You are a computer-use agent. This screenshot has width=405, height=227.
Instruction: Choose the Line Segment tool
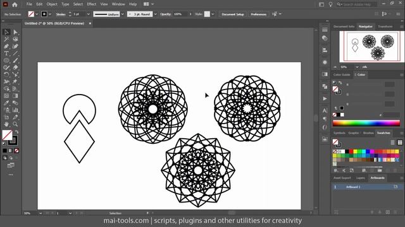click(x=15, y=53)
